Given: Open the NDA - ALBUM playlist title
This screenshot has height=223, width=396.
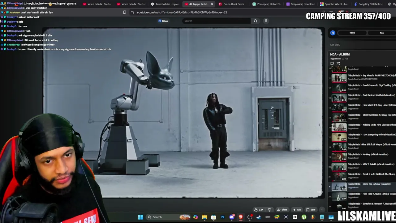Looking at the screenshot, I should click(340, 55).
